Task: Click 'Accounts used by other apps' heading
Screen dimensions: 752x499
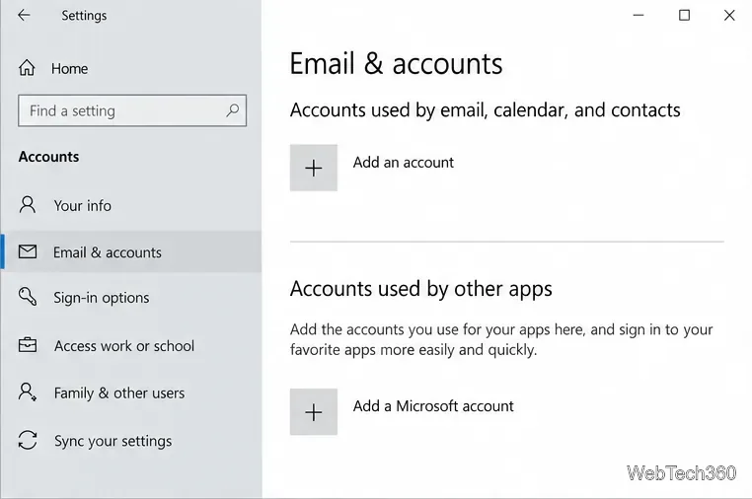Action: (x=421, y=289)
